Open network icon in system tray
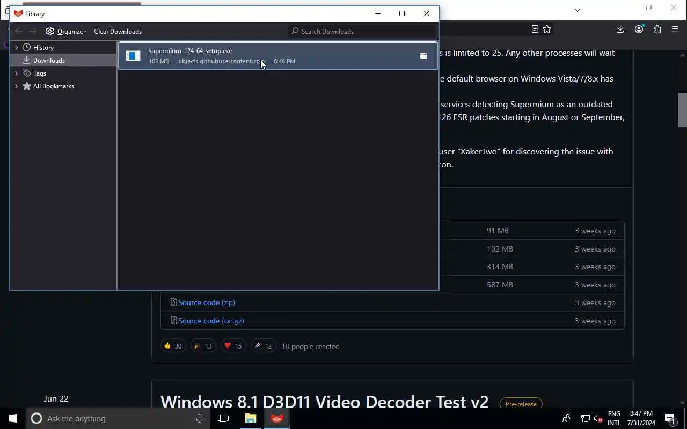The width and height of the screenshot is (687, 429). tap(585, 418)
